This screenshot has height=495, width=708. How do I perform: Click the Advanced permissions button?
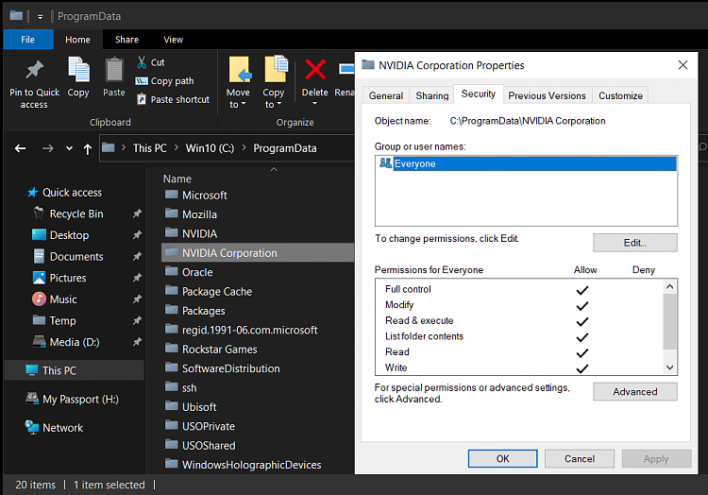(635, 392)
